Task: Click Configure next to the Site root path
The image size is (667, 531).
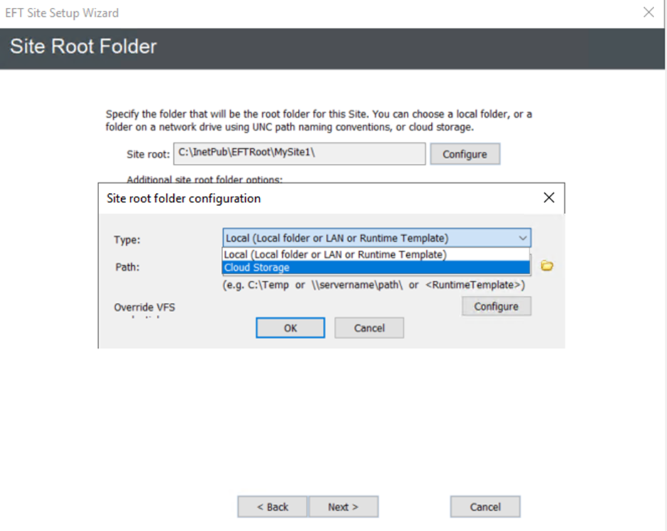Action: tap(465, 153)
